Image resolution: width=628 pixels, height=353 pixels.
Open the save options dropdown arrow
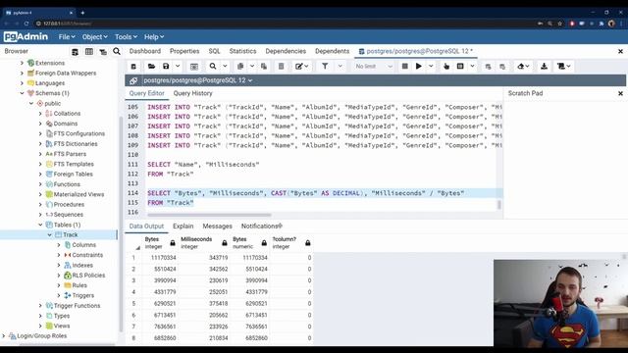pyautogui.click(x=178, y=67)
